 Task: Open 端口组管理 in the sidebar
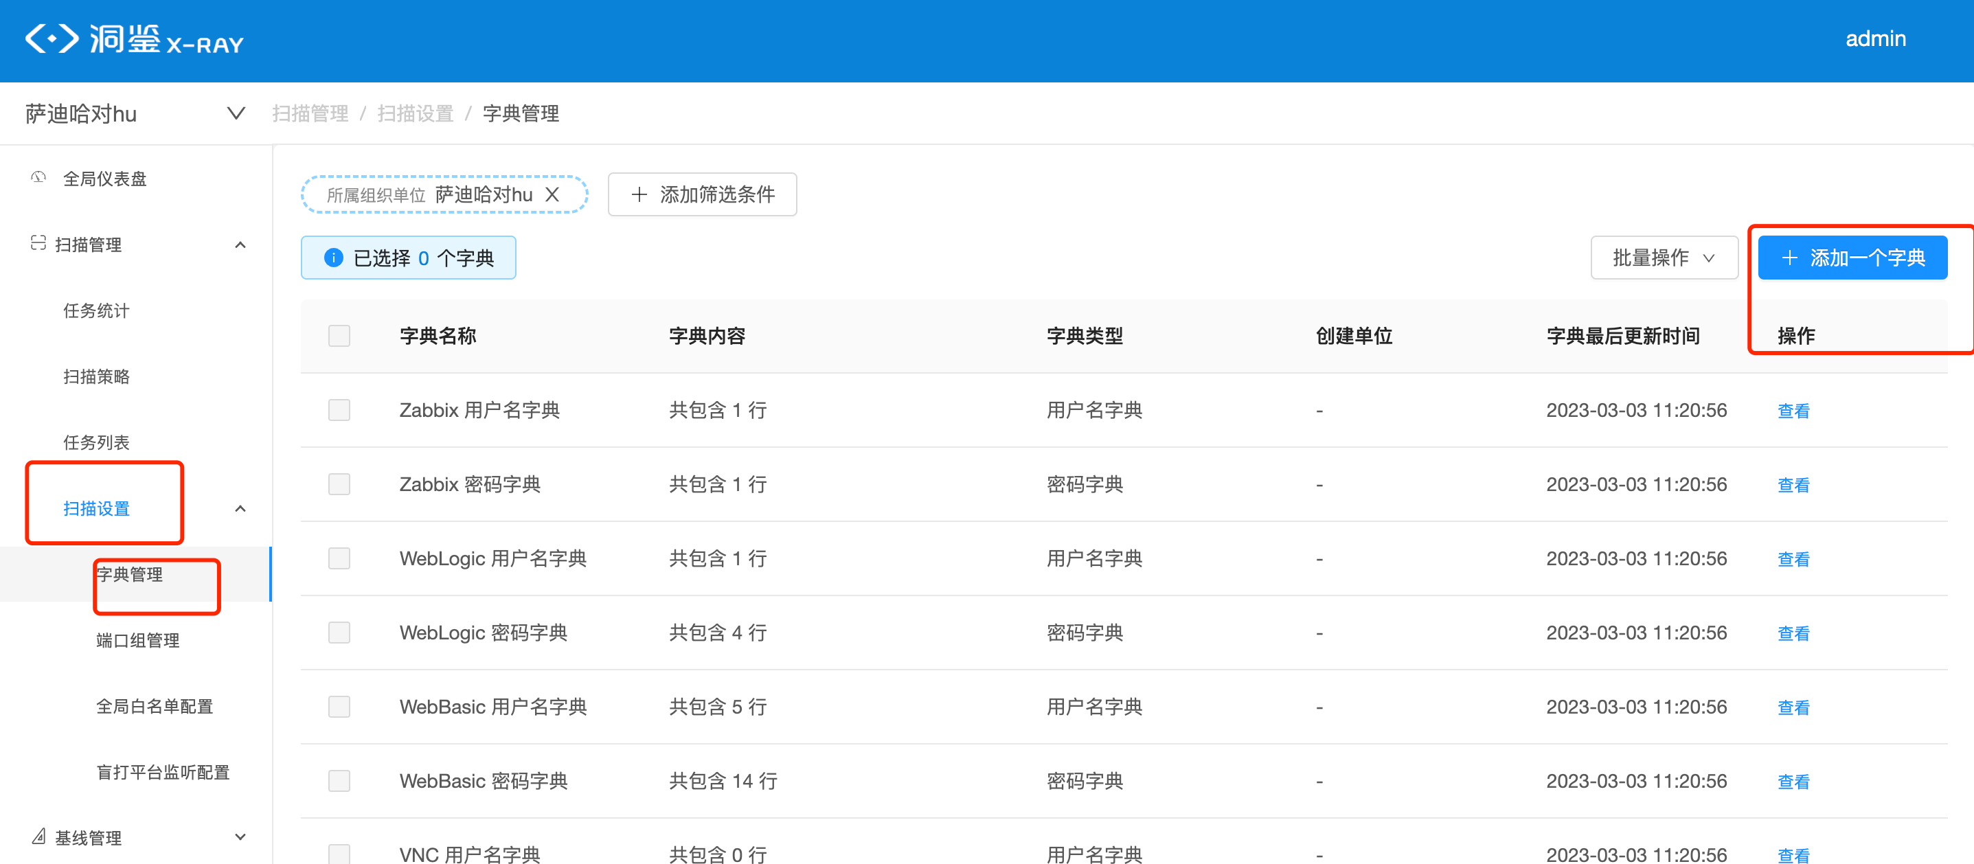pos(138,640)
